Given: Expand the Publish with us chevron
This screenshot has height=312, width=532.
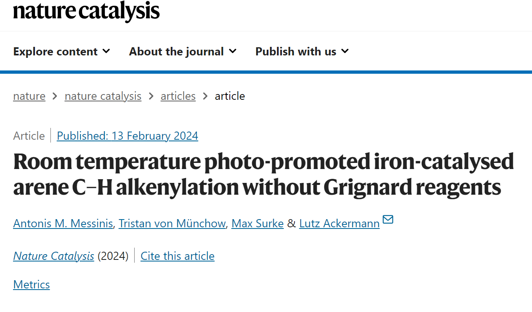Looking at the screenshot, I should point(345,51).
